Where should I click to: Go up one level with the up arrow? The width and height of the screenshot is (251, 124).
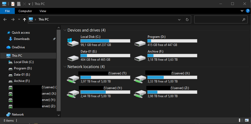(24, 20)
